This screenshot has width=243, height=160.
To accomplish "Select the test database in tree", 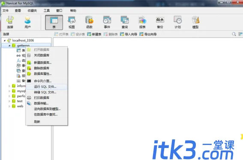I will tap(20, 101).
